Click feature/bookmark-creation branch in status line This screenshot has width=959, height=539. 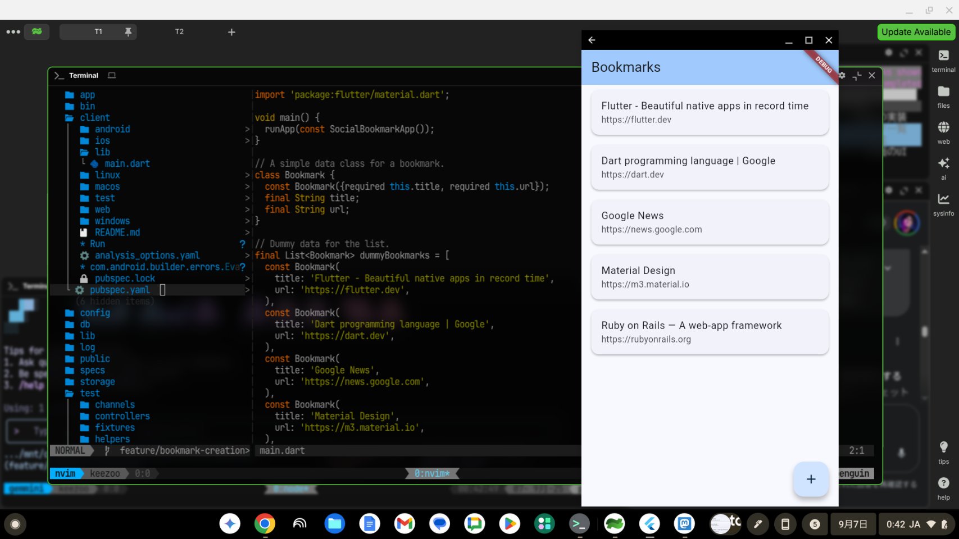click(x=184, y=450)
